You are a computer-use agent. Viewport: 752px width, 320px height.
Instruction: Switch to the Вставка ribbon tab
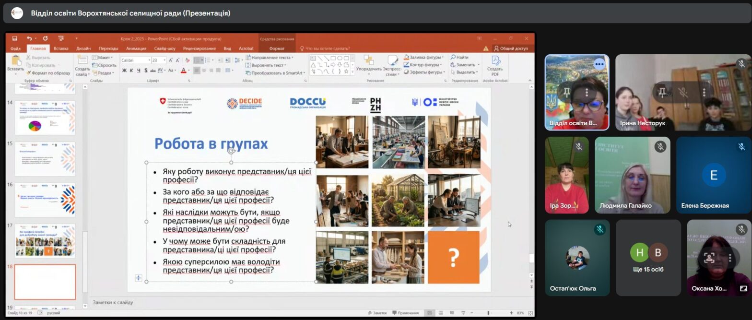coord(61,48)
